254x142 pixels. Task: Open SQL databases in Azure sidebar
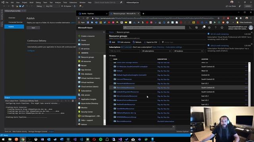(x=85, y=74)
